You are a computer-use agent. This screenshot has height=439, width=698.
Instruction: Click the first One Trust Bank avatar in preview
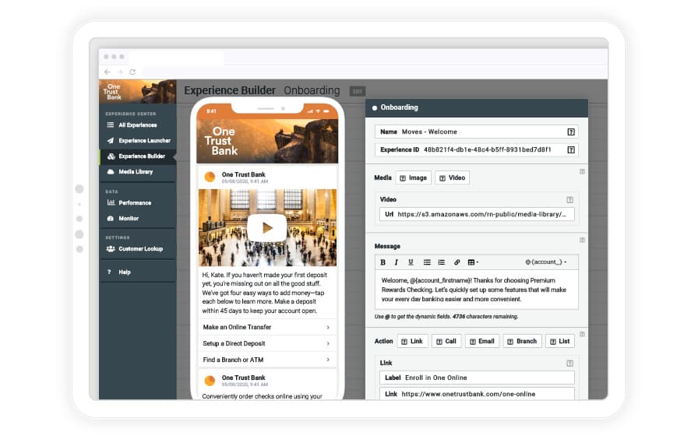[210, 177]
